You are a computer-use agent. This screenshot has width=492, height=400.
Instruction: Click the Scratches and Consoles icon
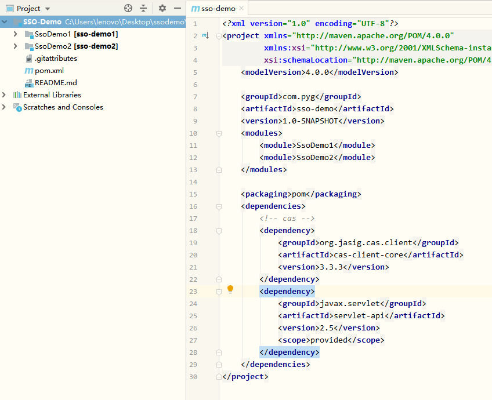pos(17,107)
